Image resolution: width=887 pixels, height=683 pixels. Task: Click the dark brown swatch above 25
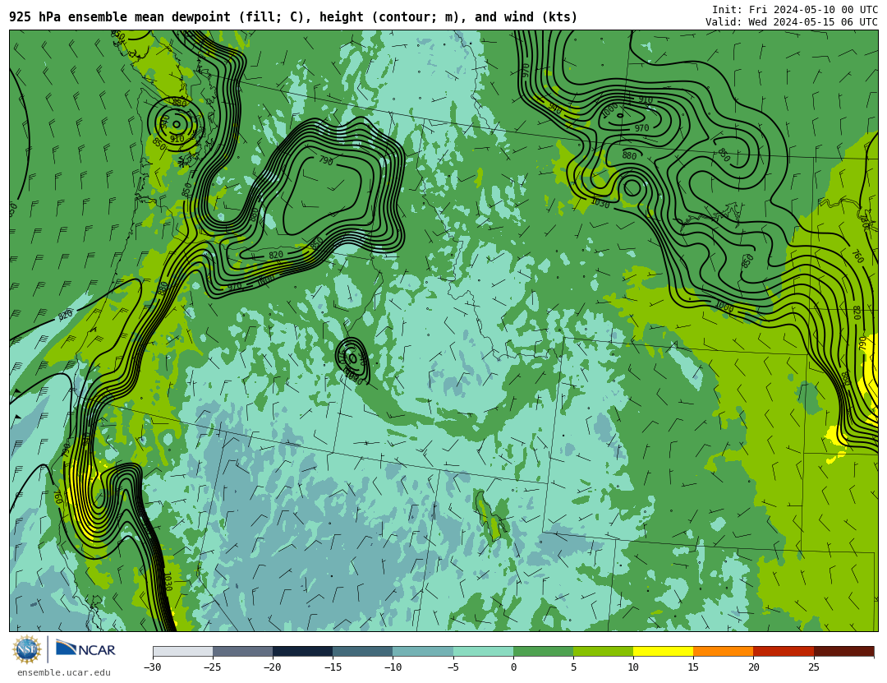pos(844,651)
